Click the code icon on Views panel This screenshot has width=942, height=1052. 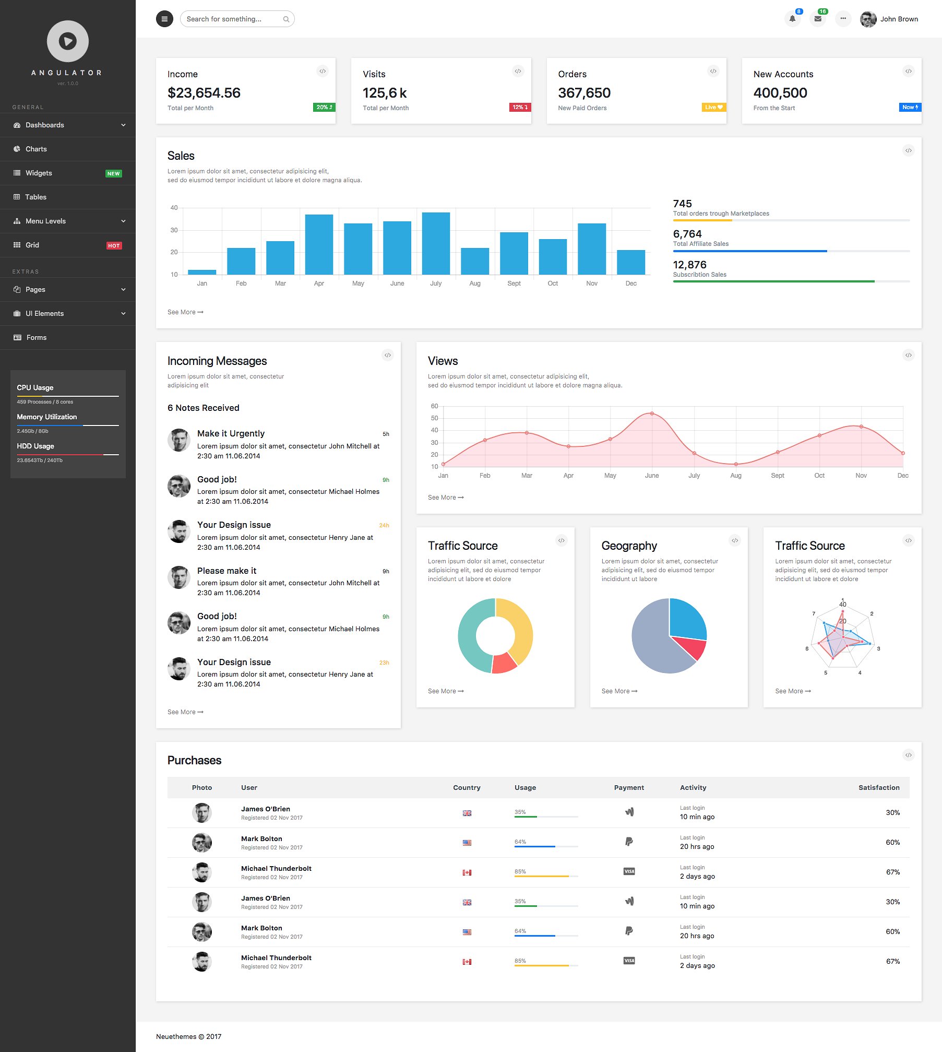909,355
